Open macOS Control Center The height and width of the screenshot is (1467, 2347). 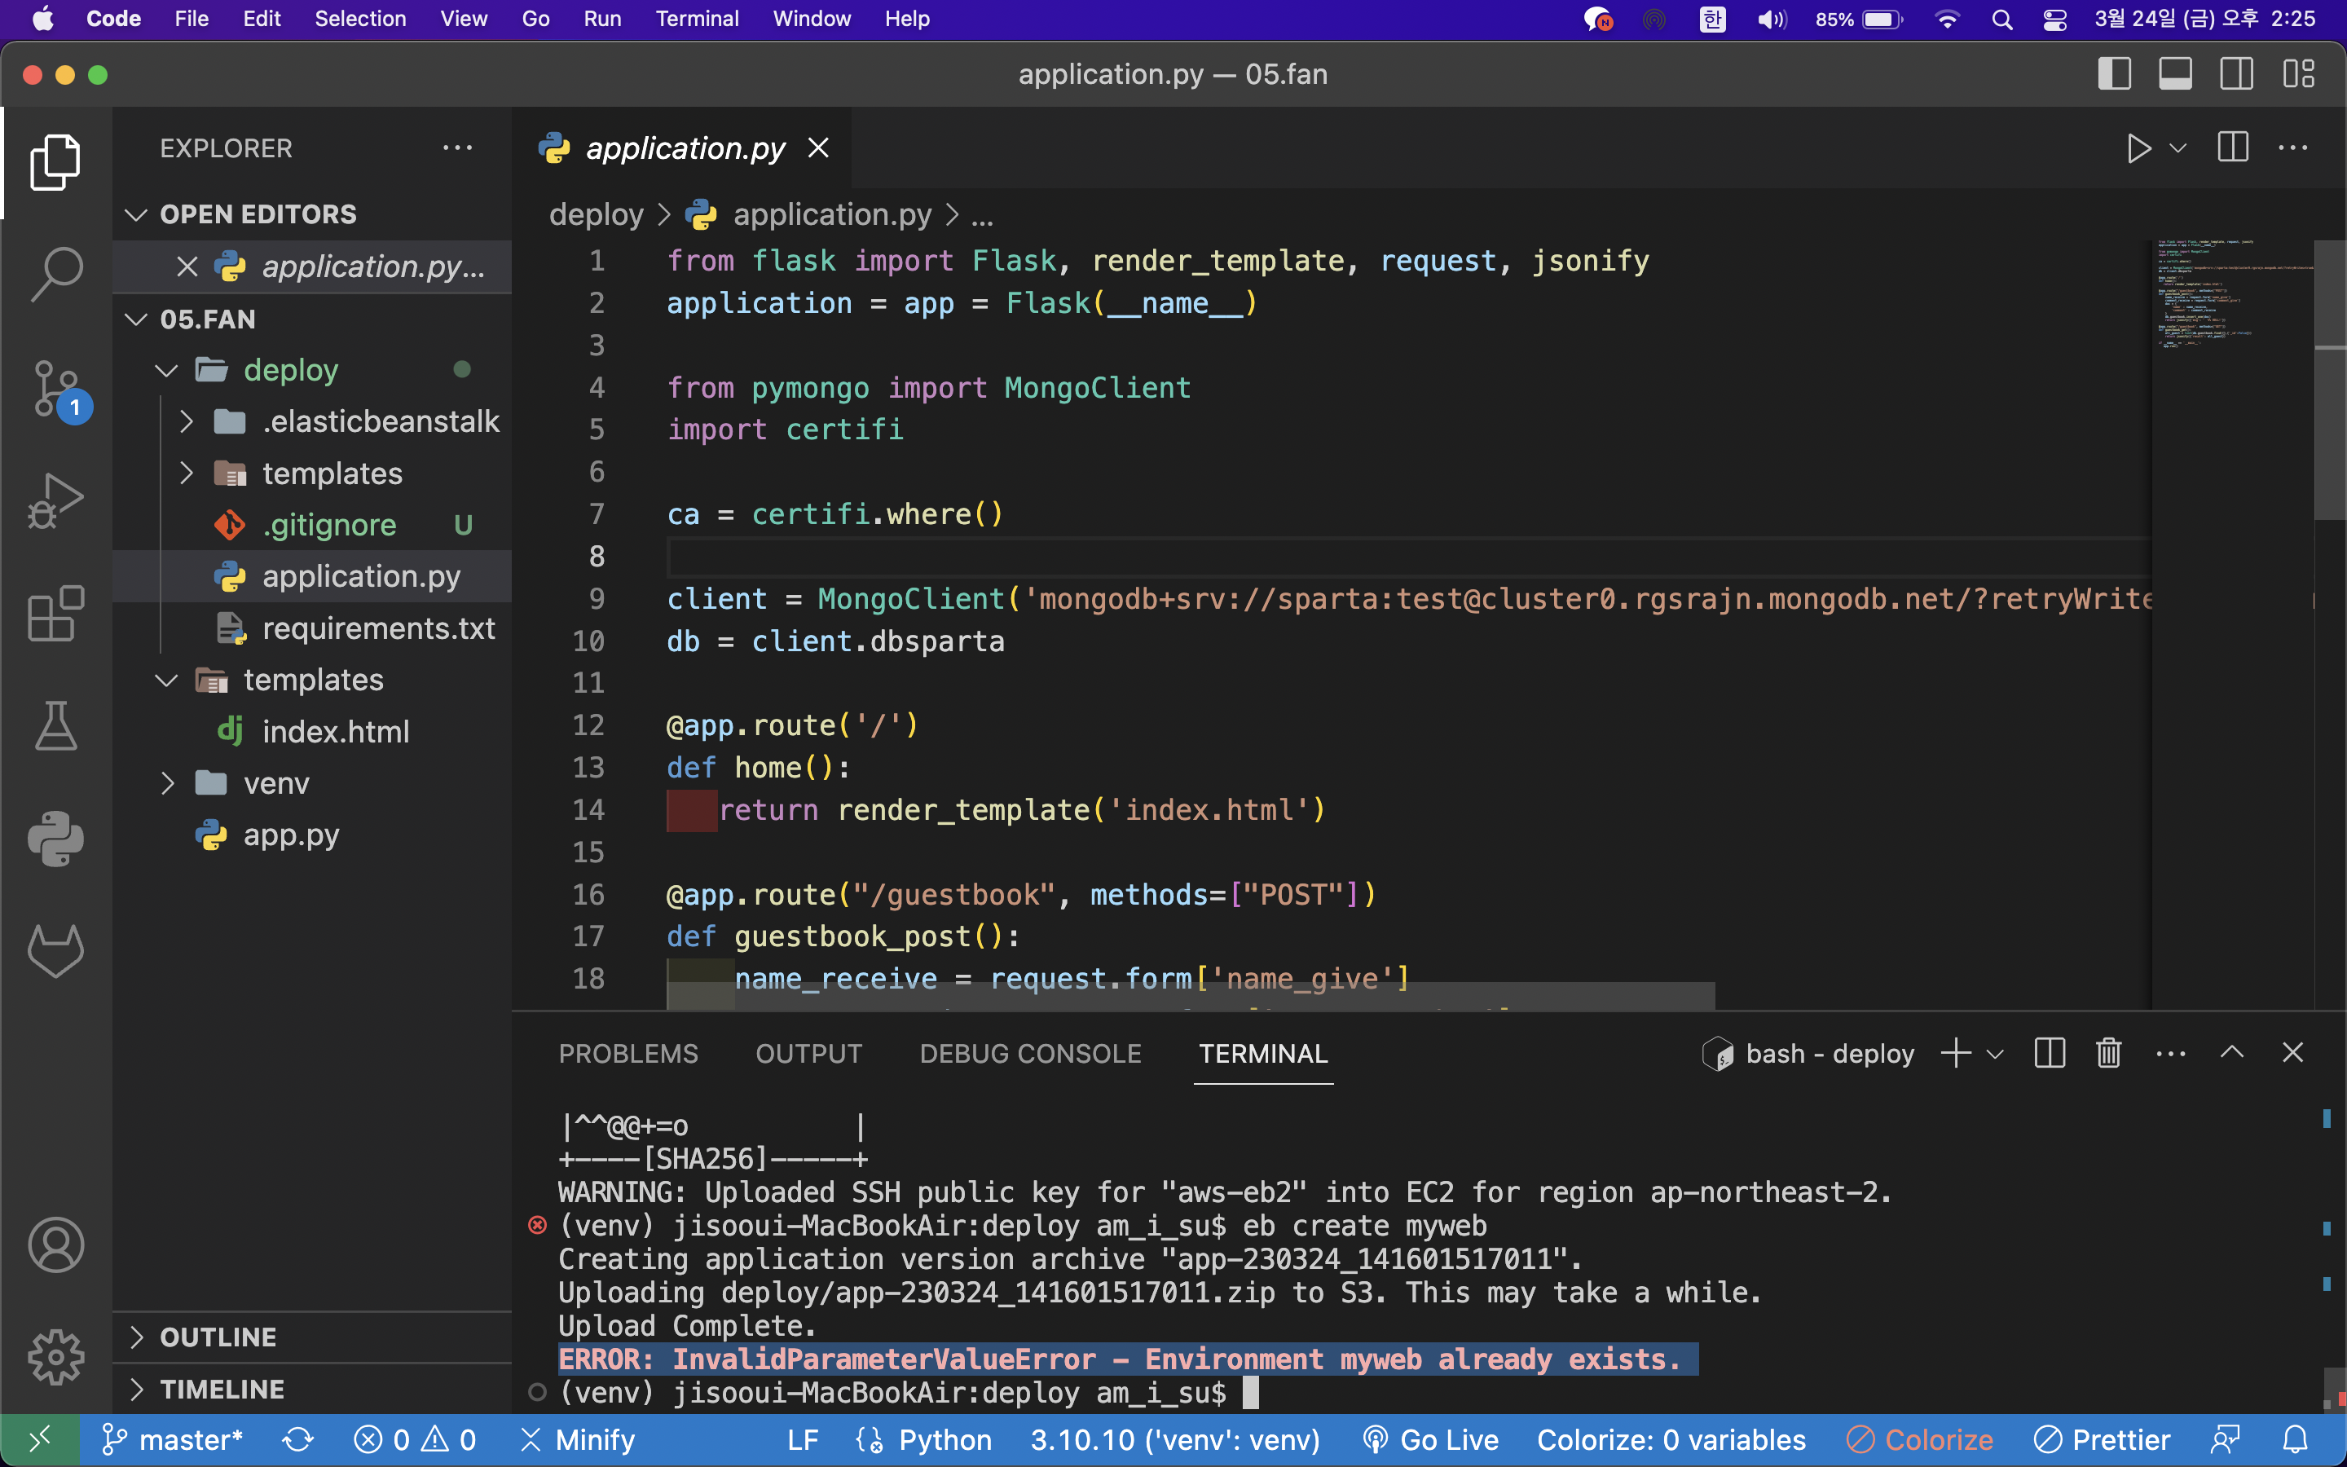point(2054,20)
